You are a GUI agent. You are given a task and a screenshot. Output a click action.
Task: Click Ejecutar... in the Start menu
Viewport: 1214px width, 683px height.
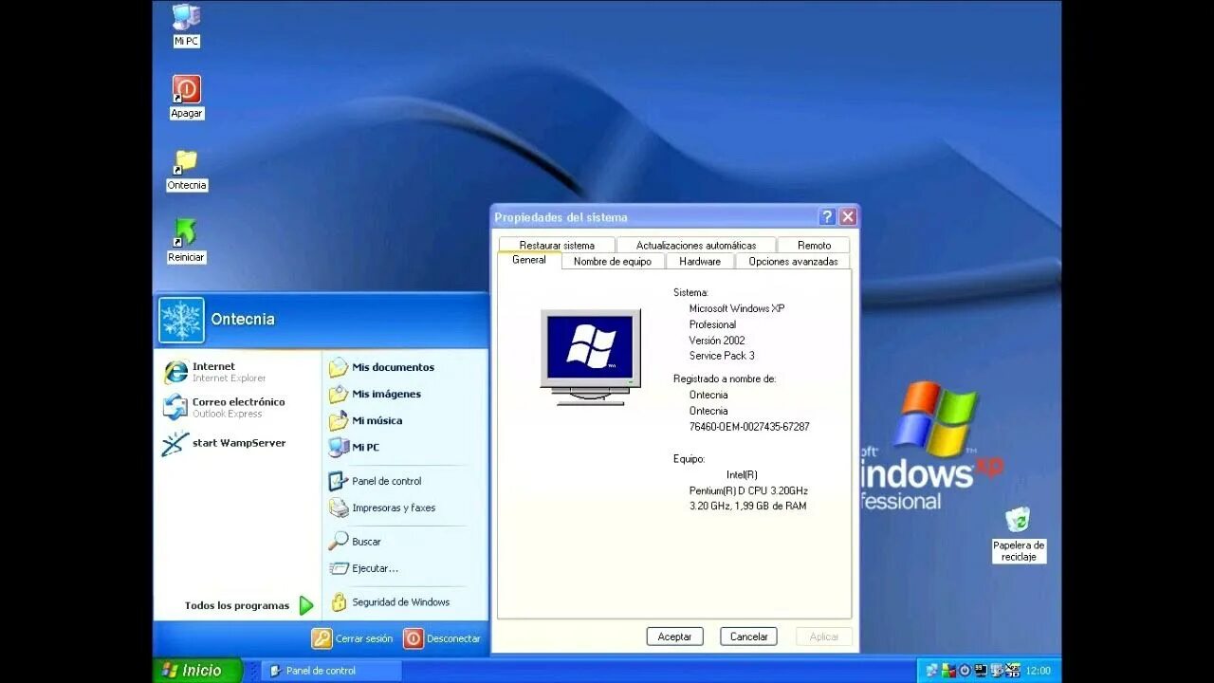(363, 568)
